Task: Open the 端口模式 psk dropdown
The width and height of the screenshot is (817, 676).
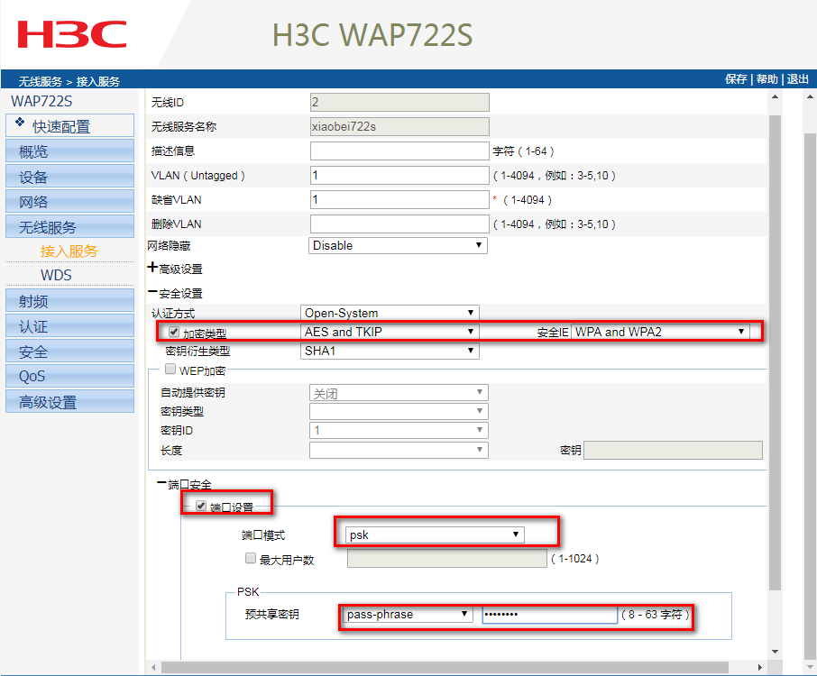Action: [x=435, y=534]
